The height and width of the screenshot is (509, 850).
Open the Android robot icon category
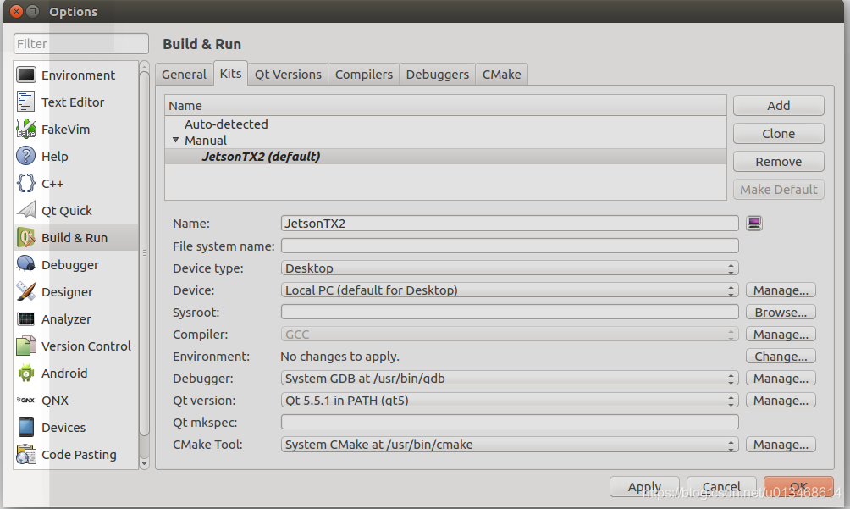pyautogui.click(x=26, y=373)
